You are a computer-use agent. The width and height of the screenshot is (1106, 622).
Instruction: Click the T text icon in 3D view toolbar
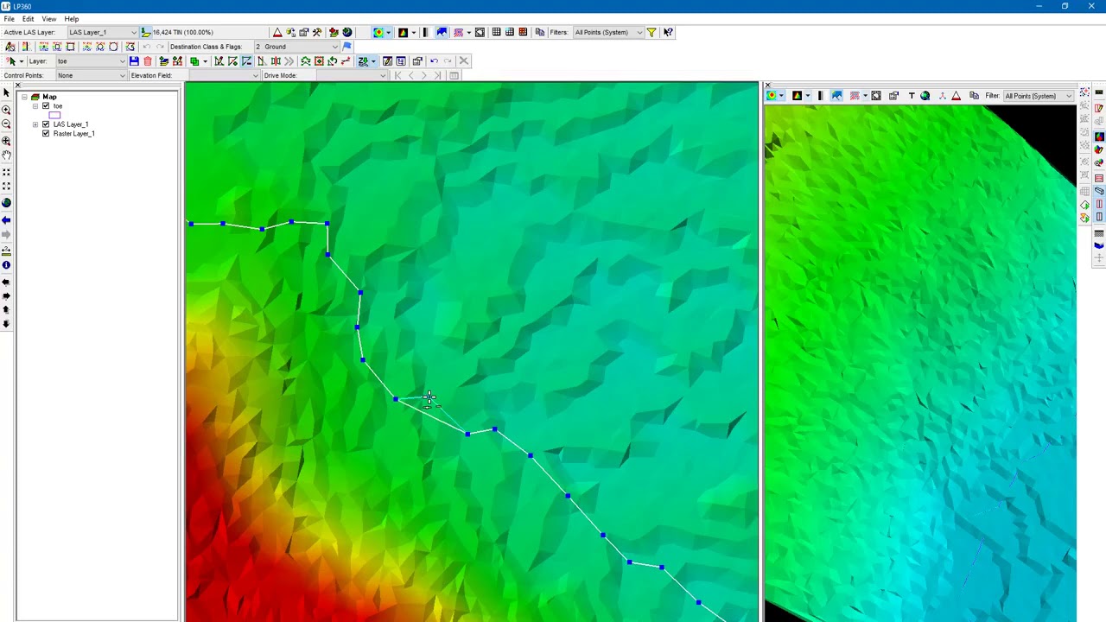click(911, 96)
